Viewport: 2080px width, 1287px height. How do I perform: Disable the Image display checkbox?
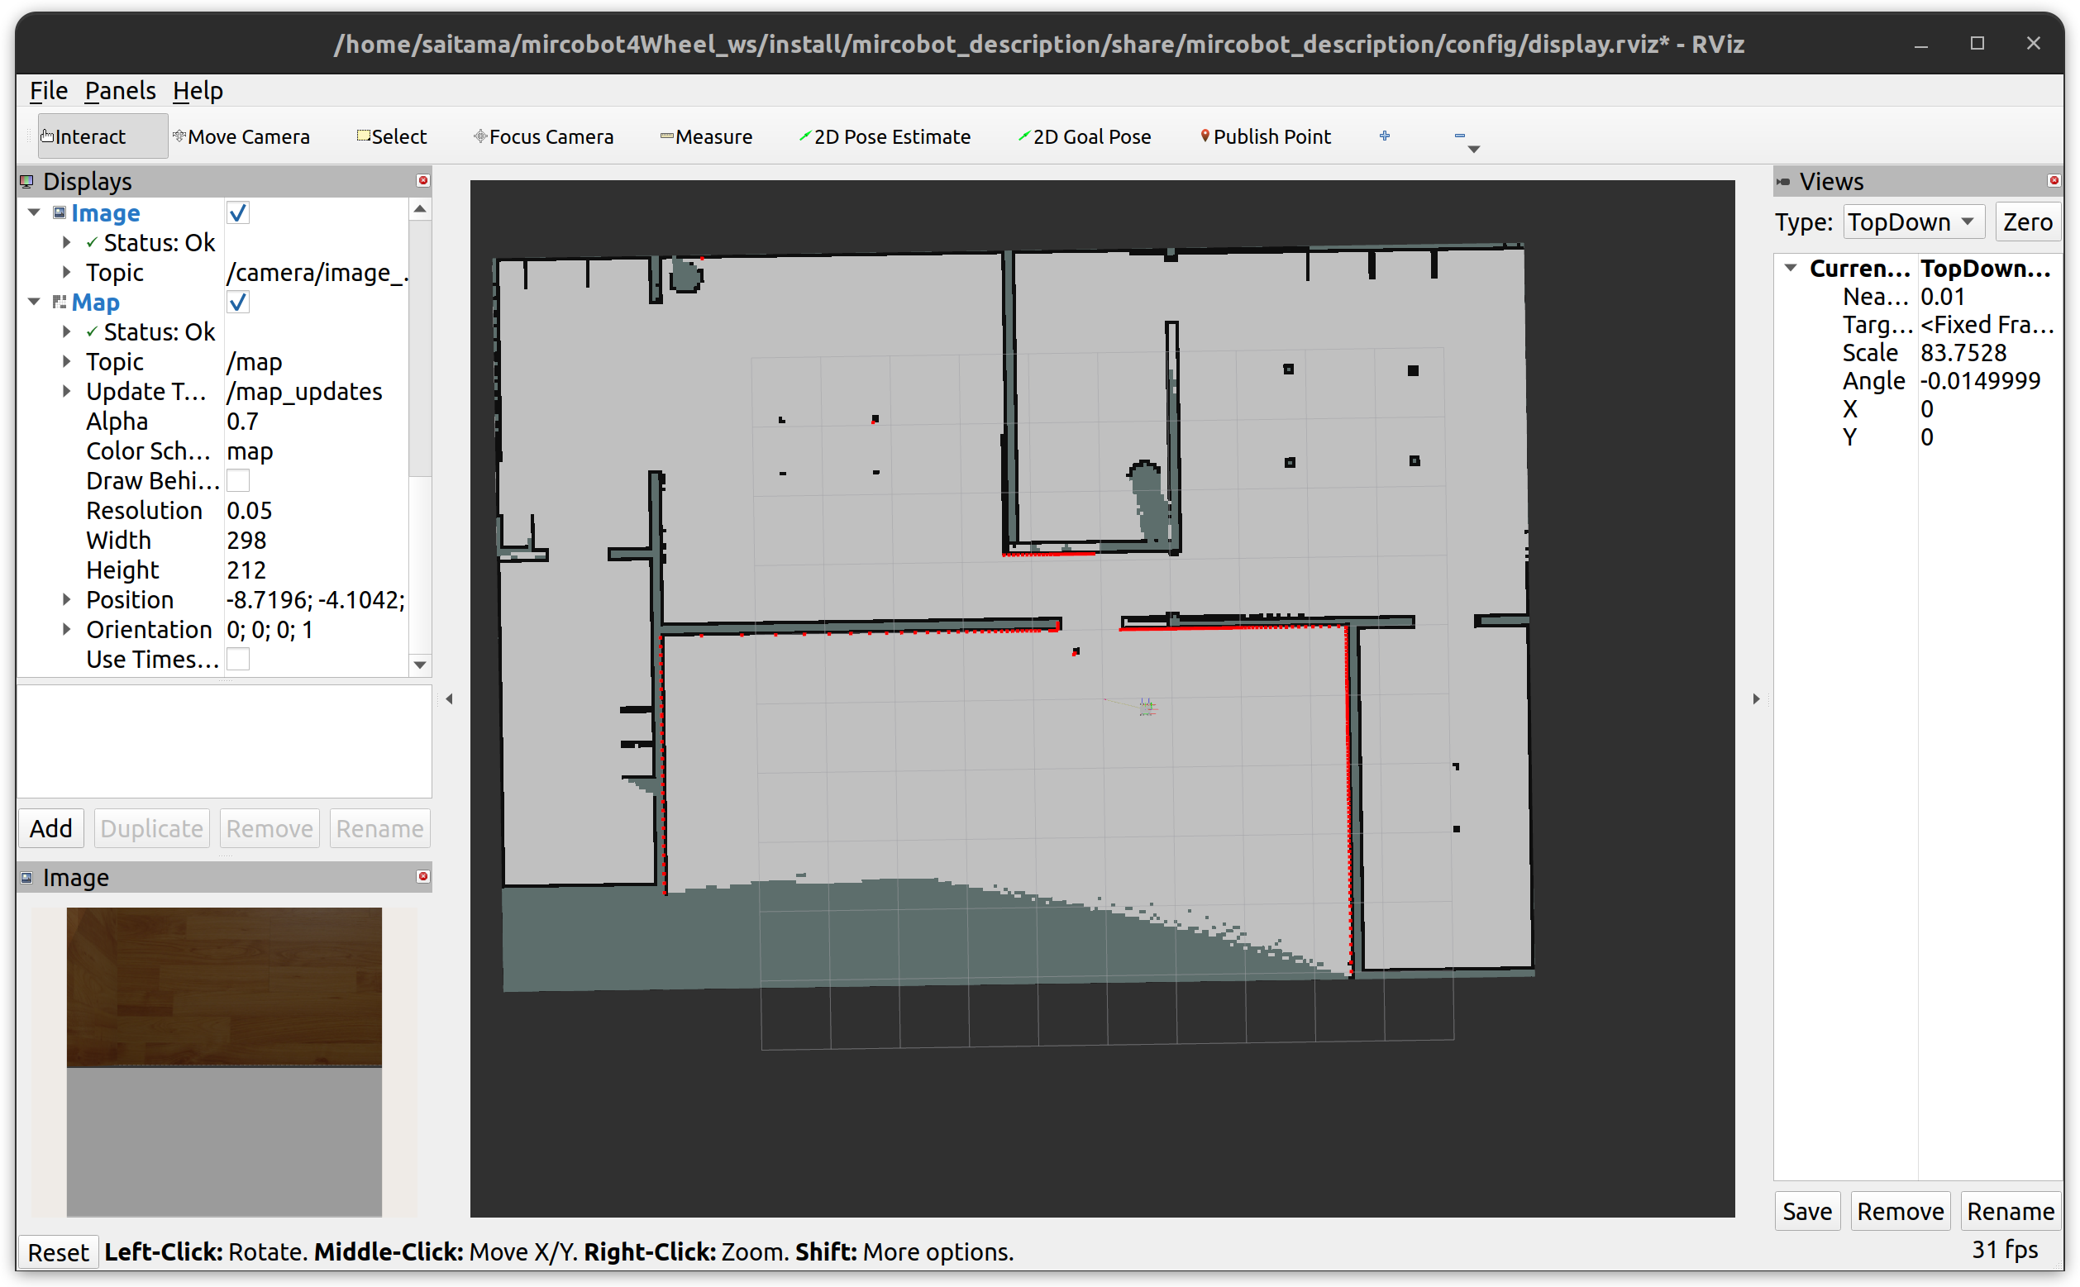click(237, 212)
